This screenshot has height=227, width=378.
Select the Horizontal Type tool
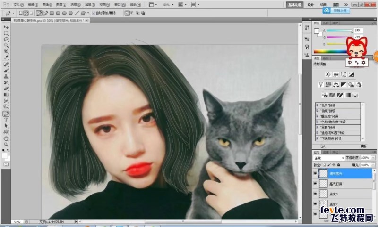(6, 120)
